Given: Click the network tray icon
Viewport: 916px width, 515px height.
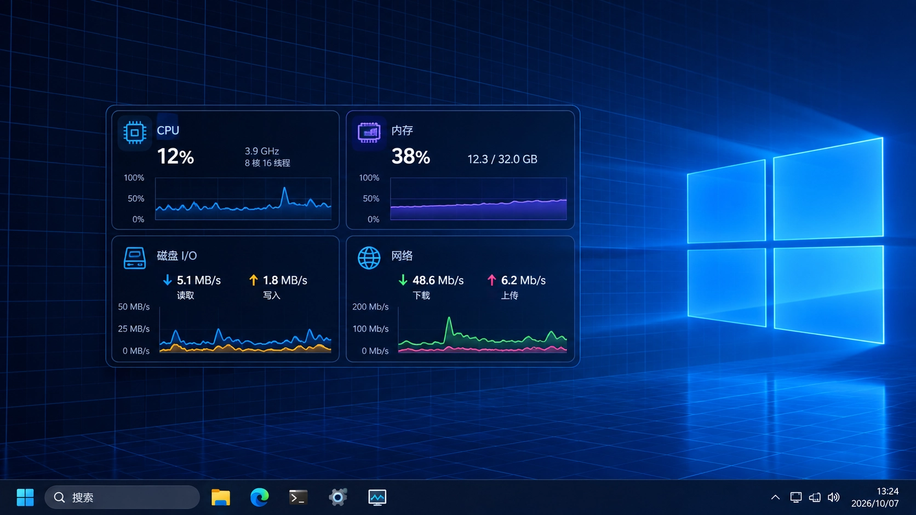Looking at the screenshot, I should [815, 497].
